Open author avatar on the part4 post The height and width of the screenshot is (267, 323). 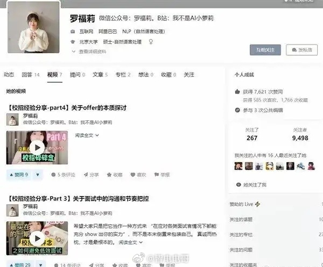(x=12, y=119)
